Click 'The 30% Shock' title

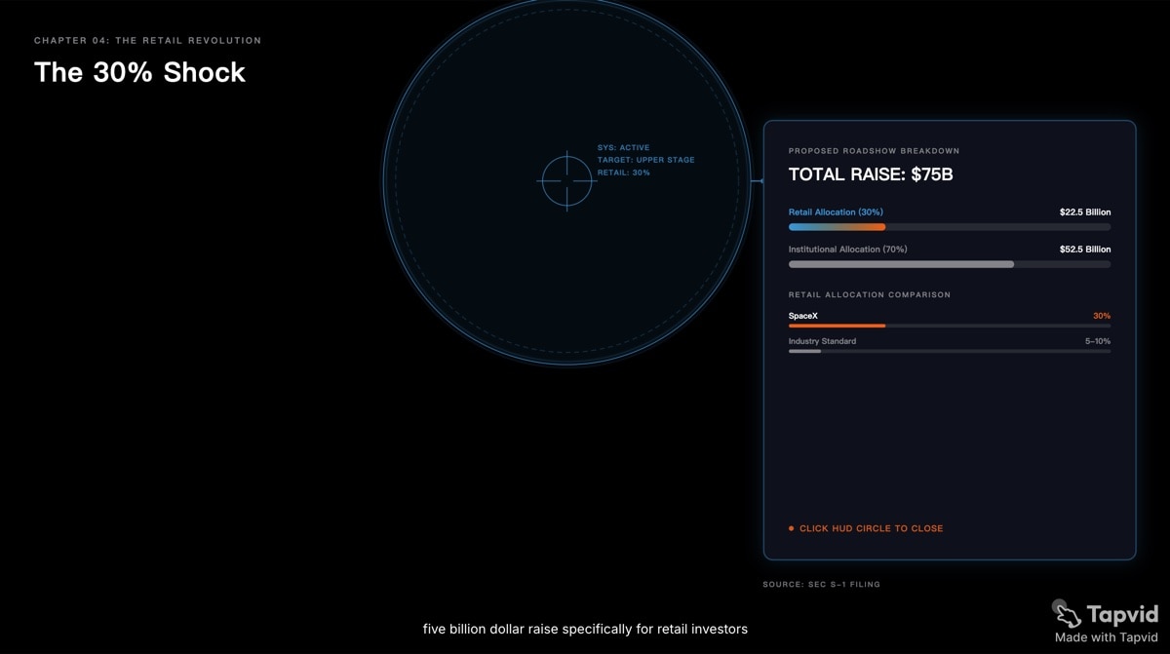coord(140,72)
